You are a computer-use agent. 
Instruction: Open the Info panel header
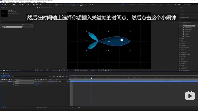(181, 8)
